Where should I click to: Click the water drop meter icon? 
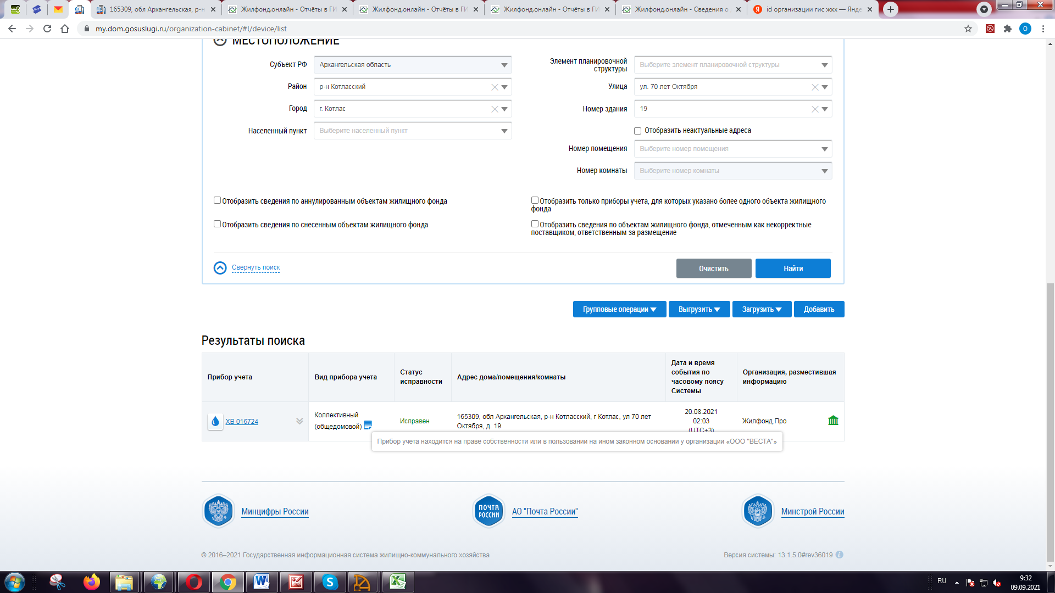[215, 421]
